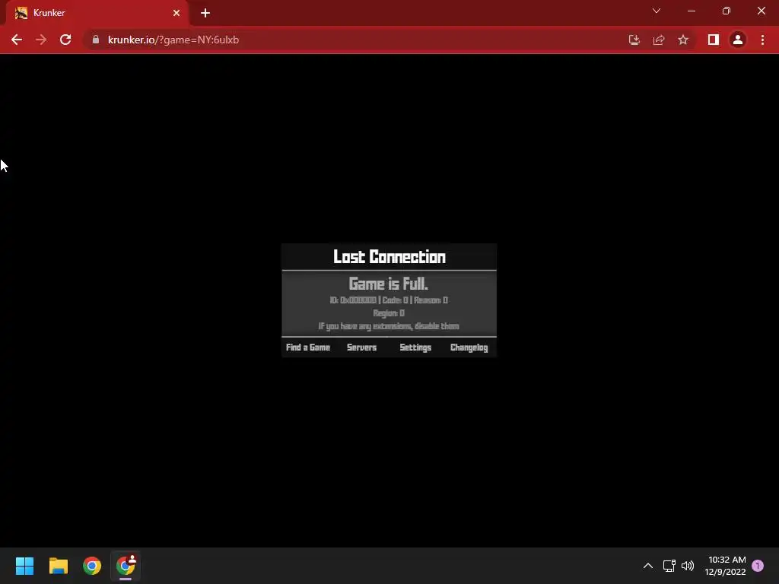The height and width of the screenshot is (584, 779).
Task: View site information via lock icon
Action: pos(96,40)
